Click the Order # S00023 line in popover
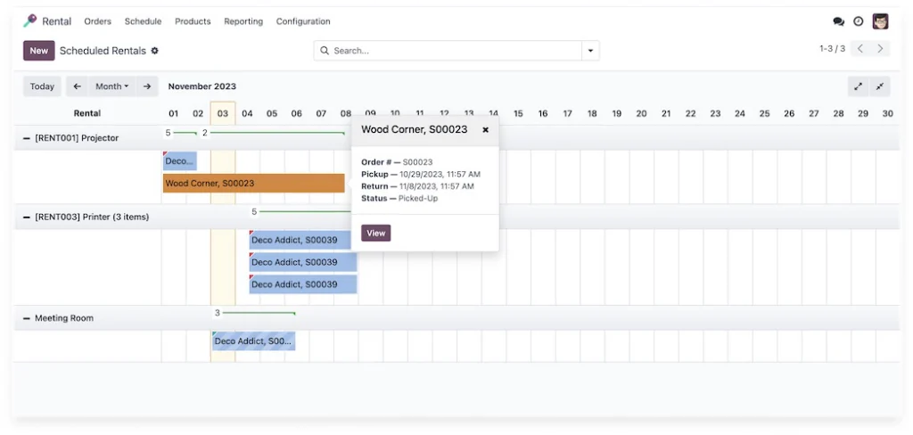The width and height of the screenshot is (913, 435). 397,162
